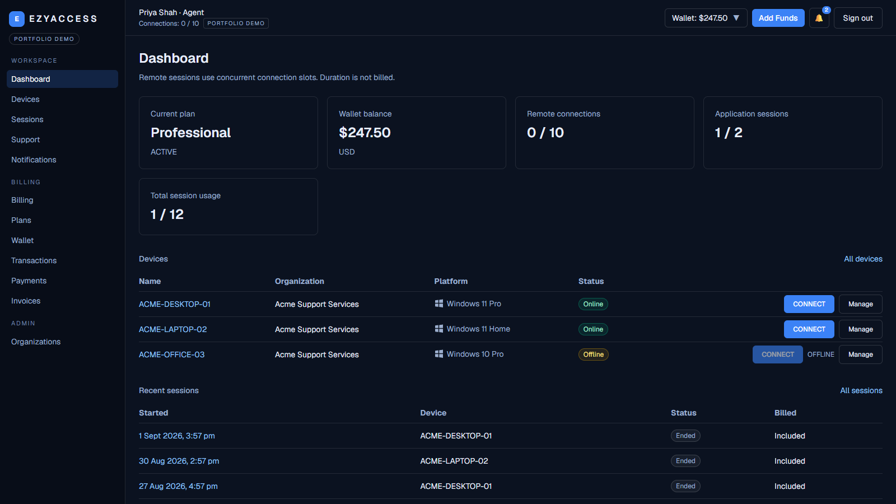Click Included for the 30 Aug session

pyautogui.click(x=790, y=461)
